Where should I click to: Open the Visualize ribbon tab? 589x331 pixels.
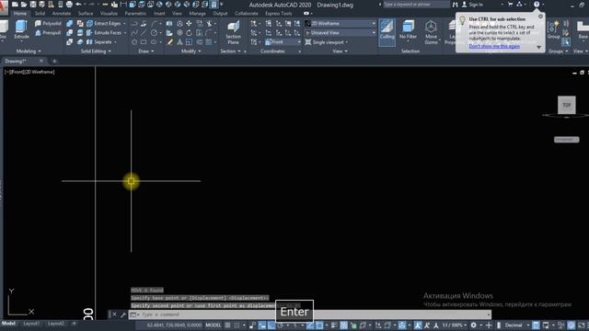pos(109,14)
